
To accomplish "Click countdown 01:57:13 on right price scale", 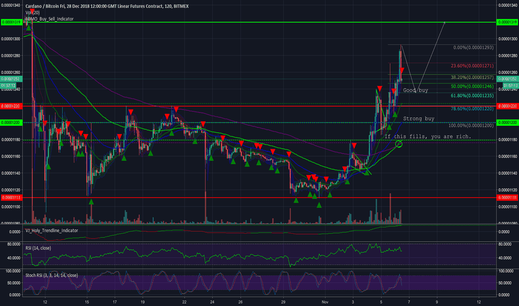I will point(510,85).
